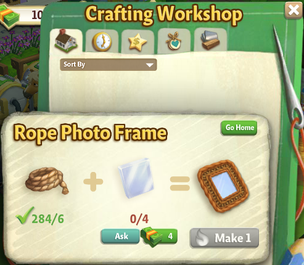This screenshot has height=265, width=304.
Task: Click the Sort By dropdown arrow
Action: coord(149,65)
